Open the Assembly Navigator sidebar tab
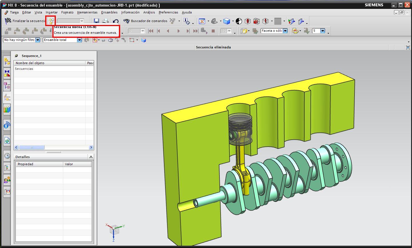Screen dimensions: 412x248 (x=7, y=61)
